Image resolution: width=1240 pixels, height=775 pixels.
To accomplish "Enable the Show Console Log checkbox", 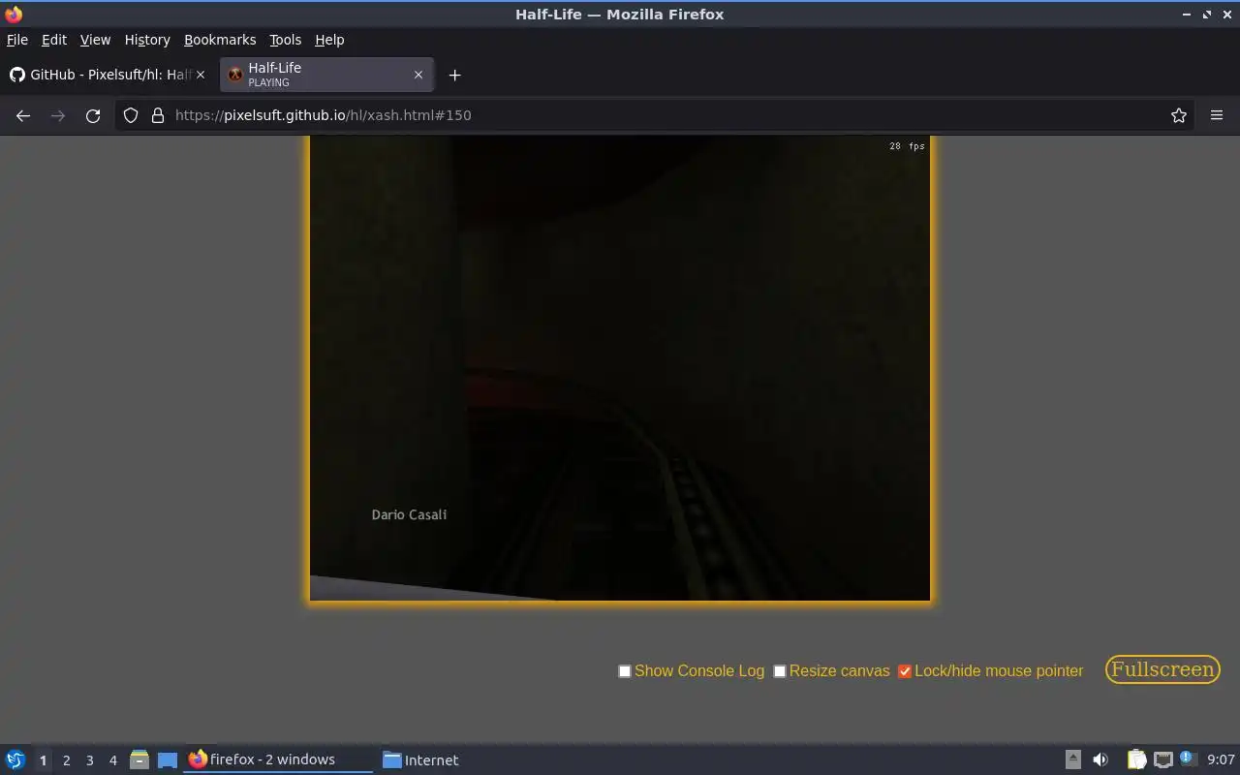I will (625, 671).
